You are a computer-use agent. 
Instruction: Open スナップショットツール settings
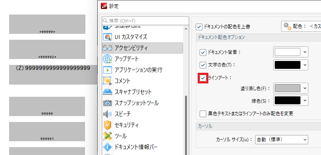click(142, 103)
